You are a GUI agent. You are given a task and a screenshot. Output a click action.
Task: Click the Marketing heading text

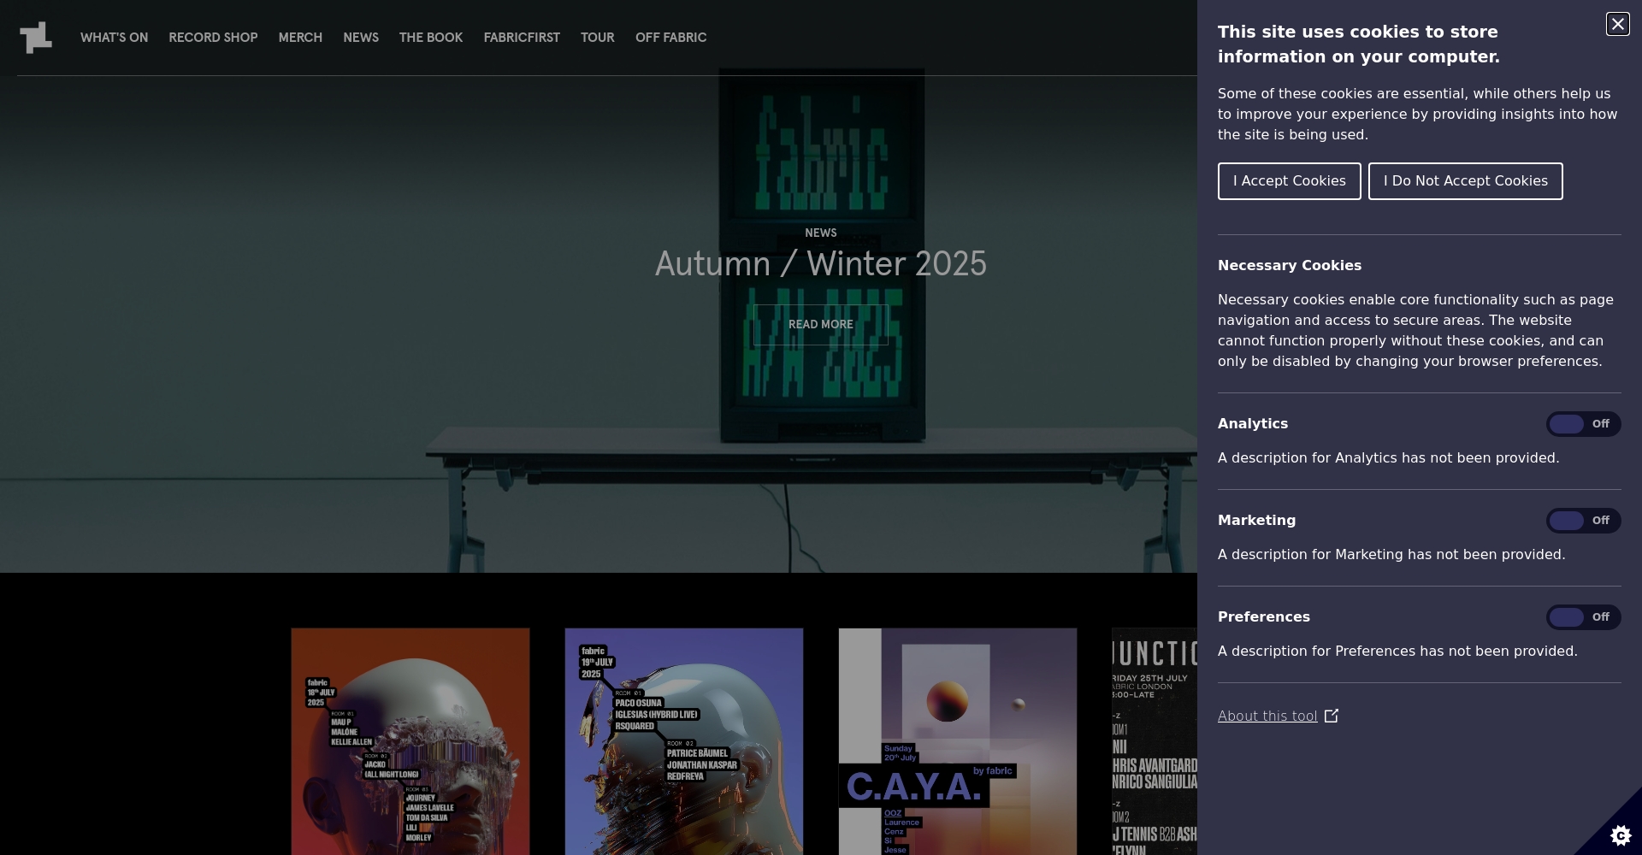coord(1256,521)
